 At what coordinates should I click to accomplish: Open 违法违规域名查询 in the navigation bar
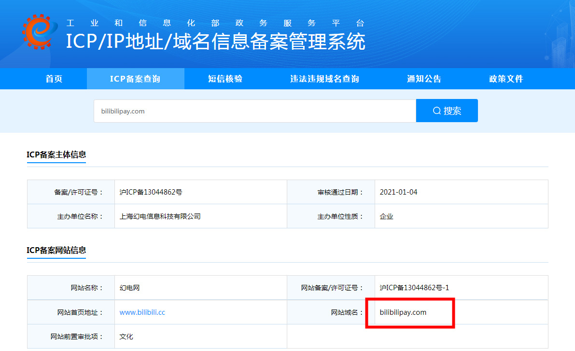(324, 79)
